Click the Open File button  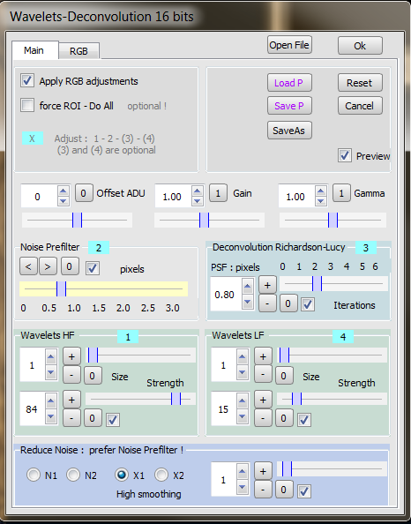click(x=289, y=45)
